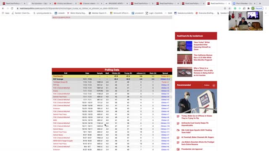This screenshot has height=151, width=269.
Task: Open SNL Cold Open Spoofs article
Action: click(x=197, y=131)
